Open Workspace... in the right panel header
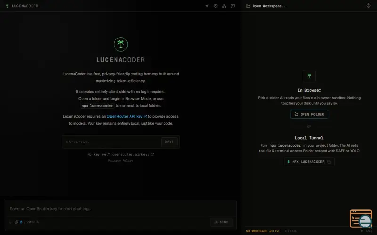377x235 pixels. click(270, 6)
